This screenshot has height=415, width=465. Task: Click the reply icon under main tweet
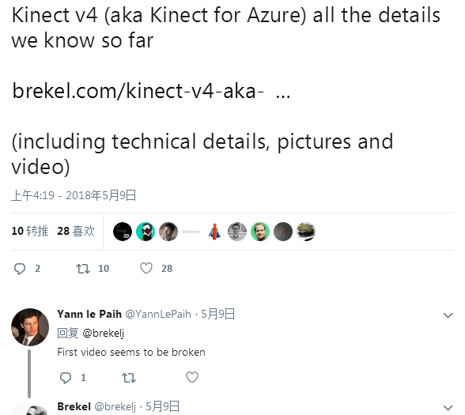point(20,269)
